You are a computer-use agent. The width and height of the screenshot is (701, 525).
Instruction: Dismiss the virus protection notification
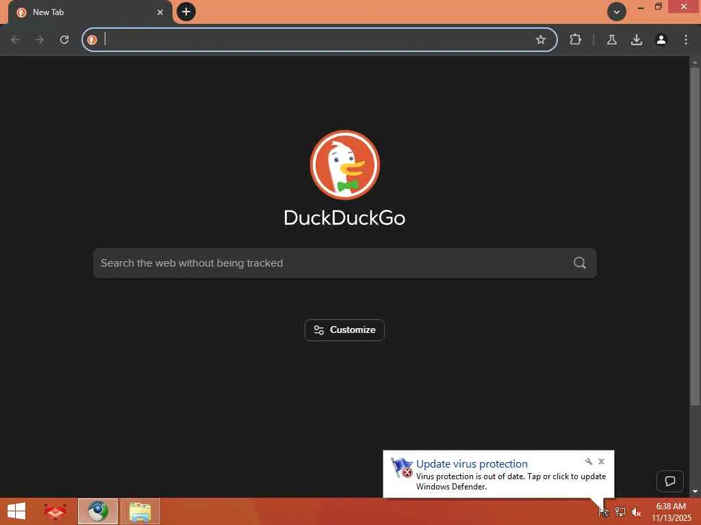point(601,461)
